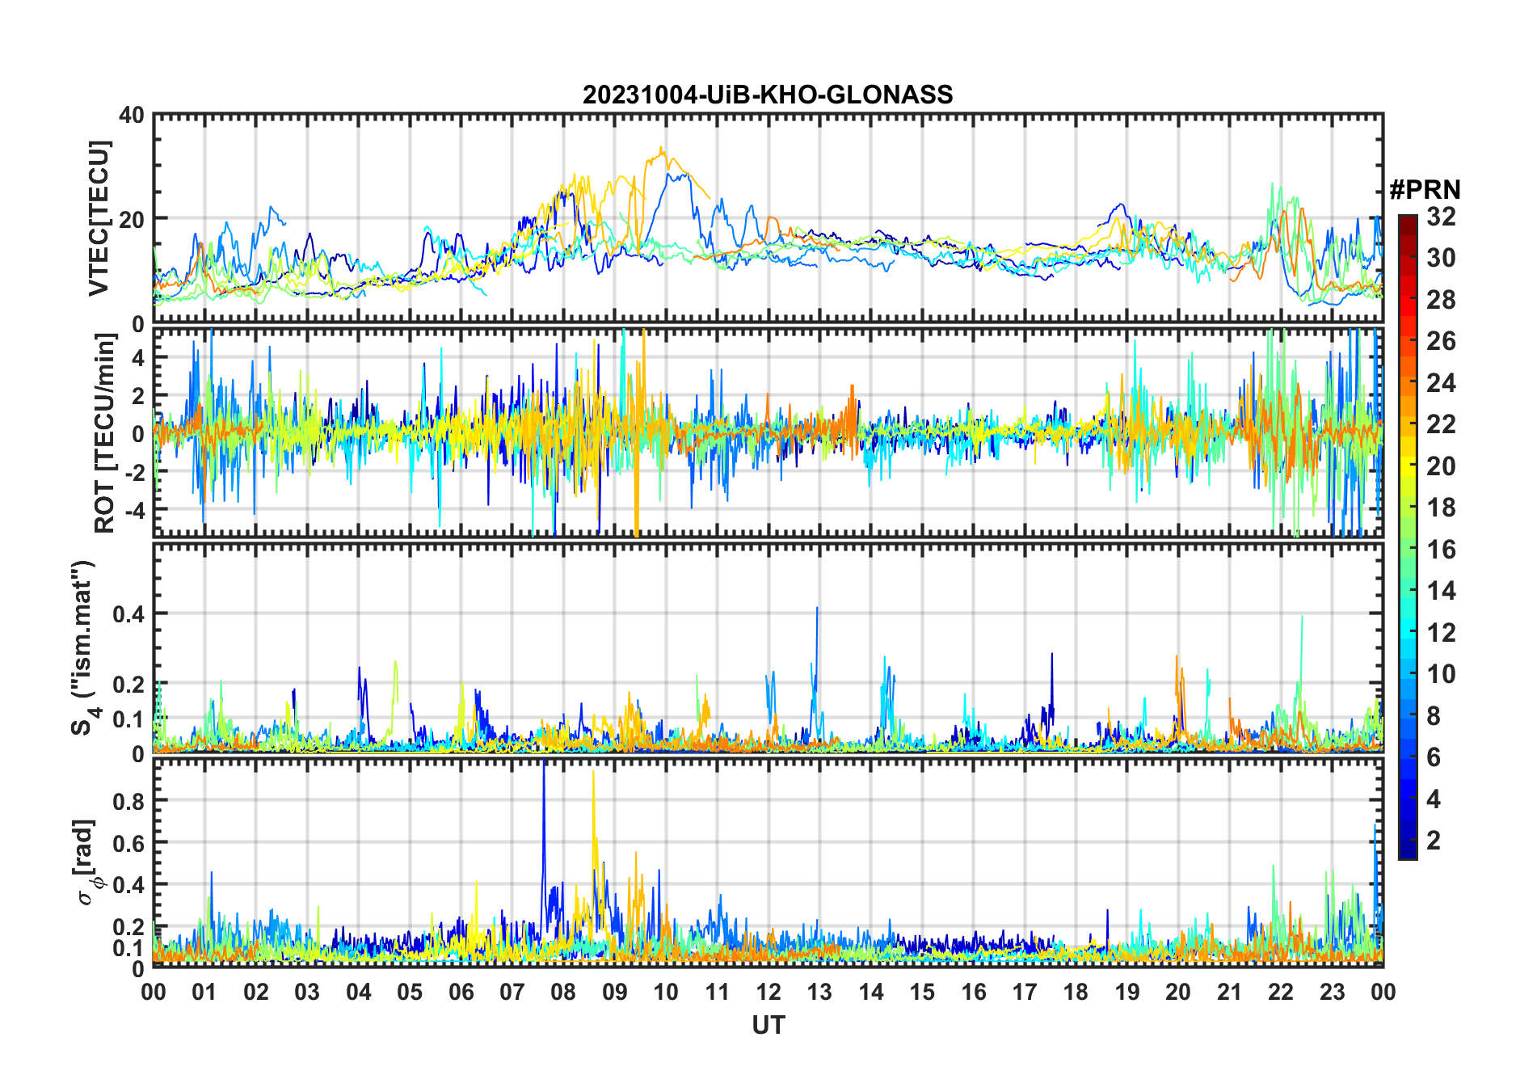Click UT time tick "03"
The height and width of the screenshot is (1075, 1537).
[x=307, y=992]
